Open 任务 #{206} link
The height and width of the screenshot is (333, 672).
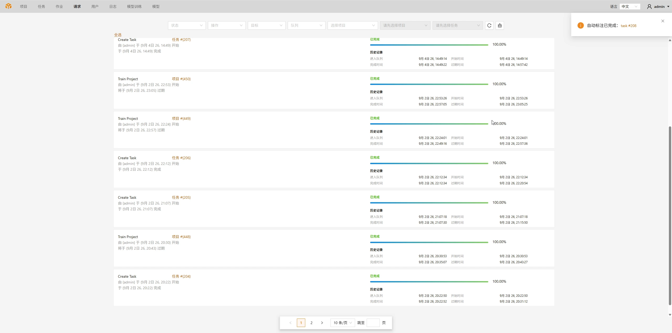[181, 158]
